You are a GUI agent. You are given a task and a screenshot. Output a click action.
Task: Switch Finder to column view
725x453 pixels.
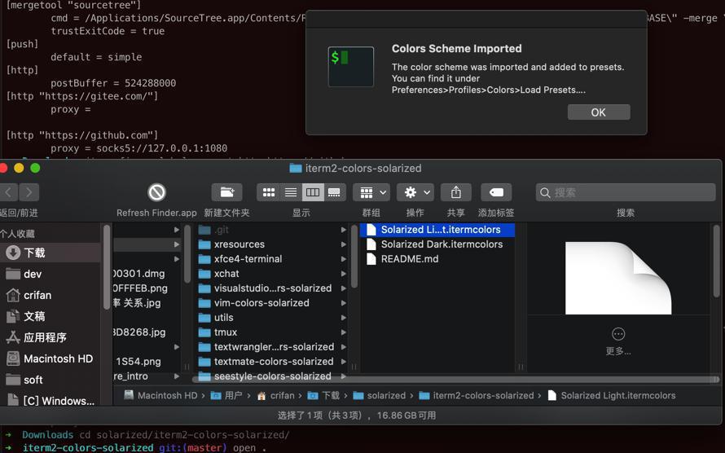pos(313,192)
